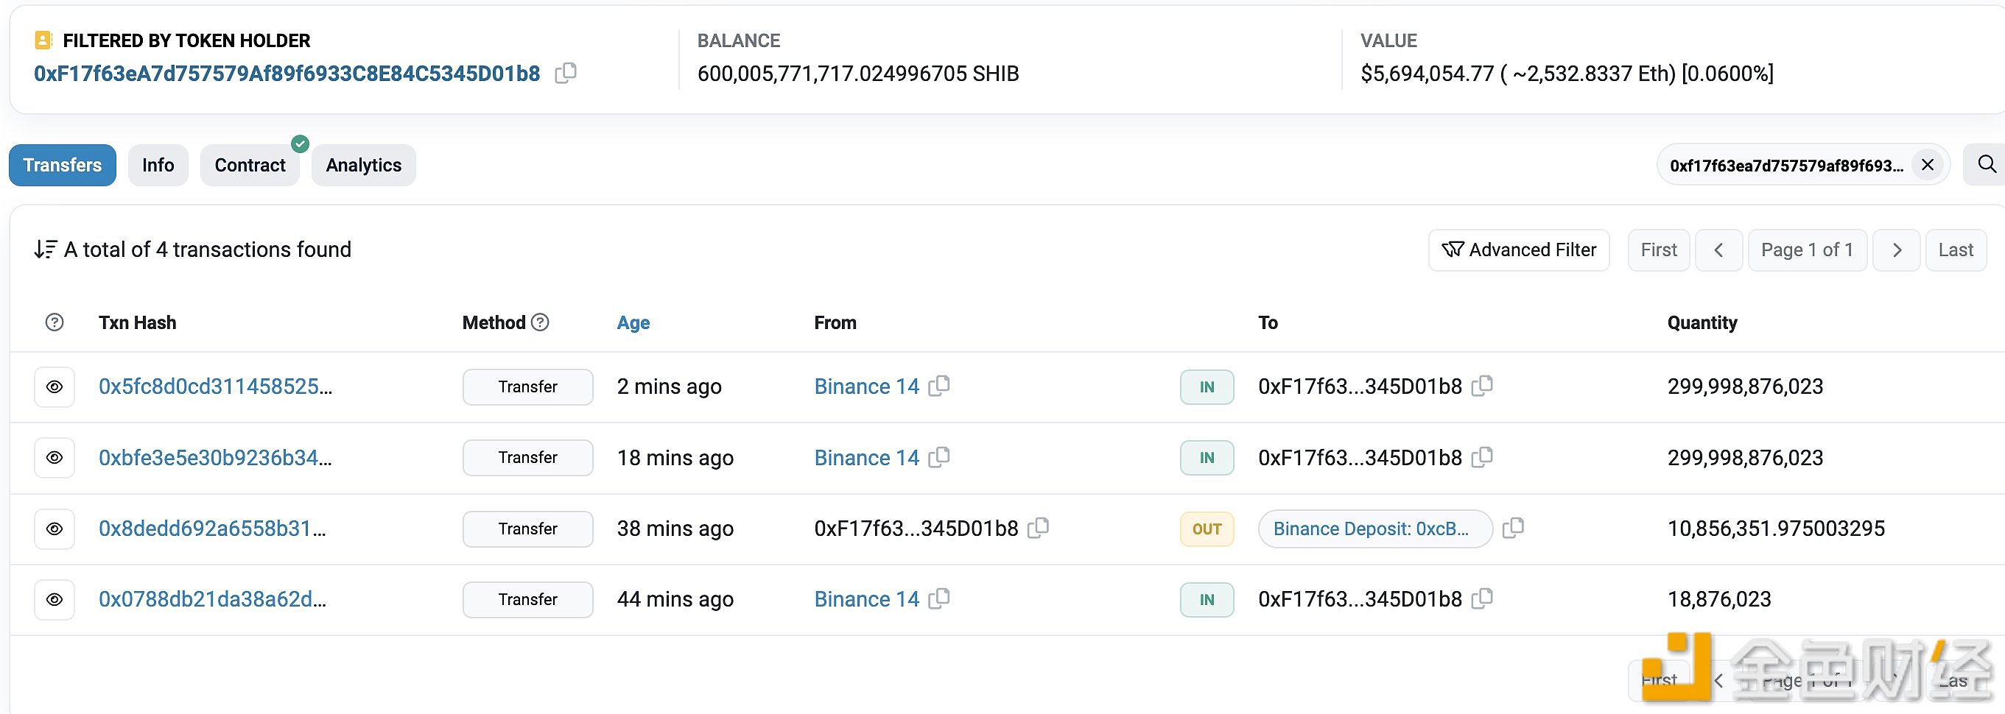The image size is (2005, 714).
Task: Copy sender address in 38 mins ago row
Action: click(x=1039, y=528)
